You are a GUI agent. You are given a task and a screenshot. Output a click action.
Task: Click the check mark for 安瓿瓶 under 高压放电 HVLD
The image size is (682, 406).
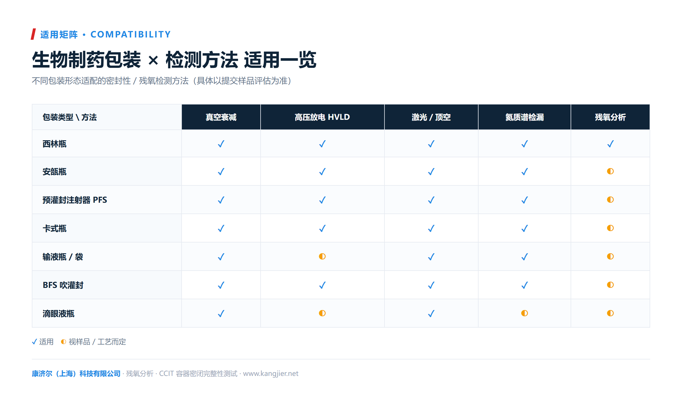pos(322,171)
